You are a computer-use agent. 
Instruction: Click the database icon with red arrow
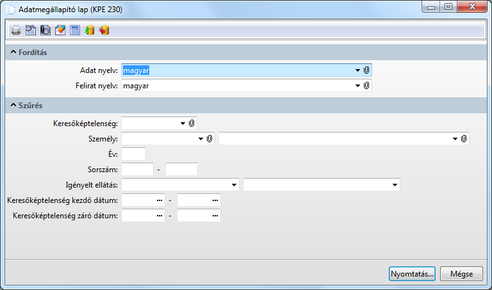[104, 31]
